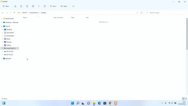Sort by Date modified column header
The image size is (188, 106).
(x=58, y=18)
